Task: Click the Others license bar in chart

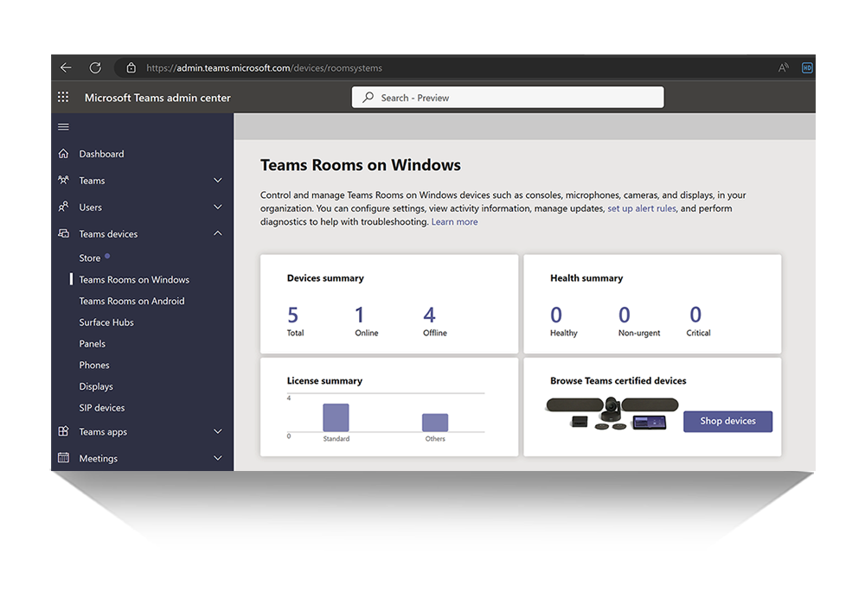Action: click(435, 423)
